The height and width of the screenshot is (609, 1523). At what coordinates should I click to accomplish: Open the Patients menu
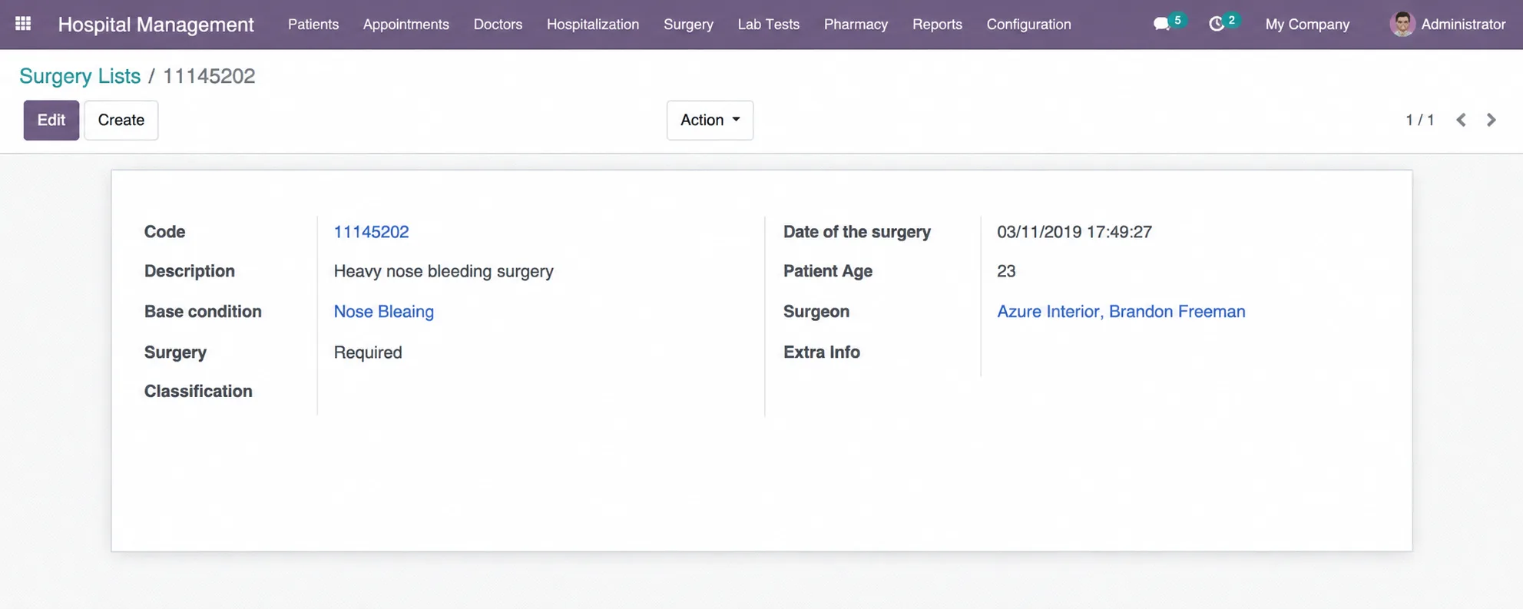point(313,25)
